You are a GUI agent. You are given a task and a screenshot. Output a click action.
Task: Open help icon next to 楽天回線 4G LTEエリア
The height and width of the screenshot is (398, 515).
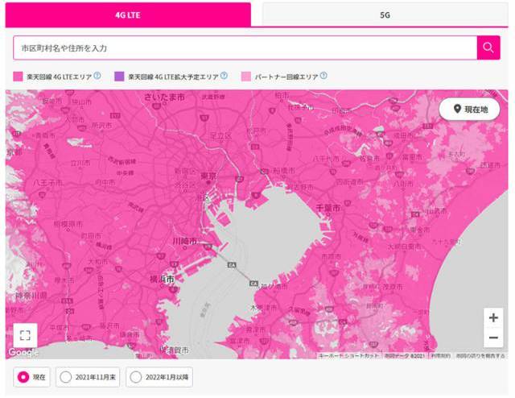coord(97,76)
